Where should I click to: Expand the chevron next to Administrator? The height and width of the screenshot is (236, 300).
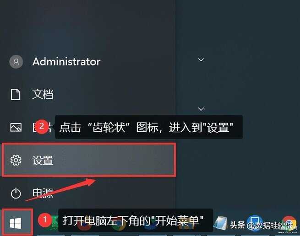click(x=201, y=59)
